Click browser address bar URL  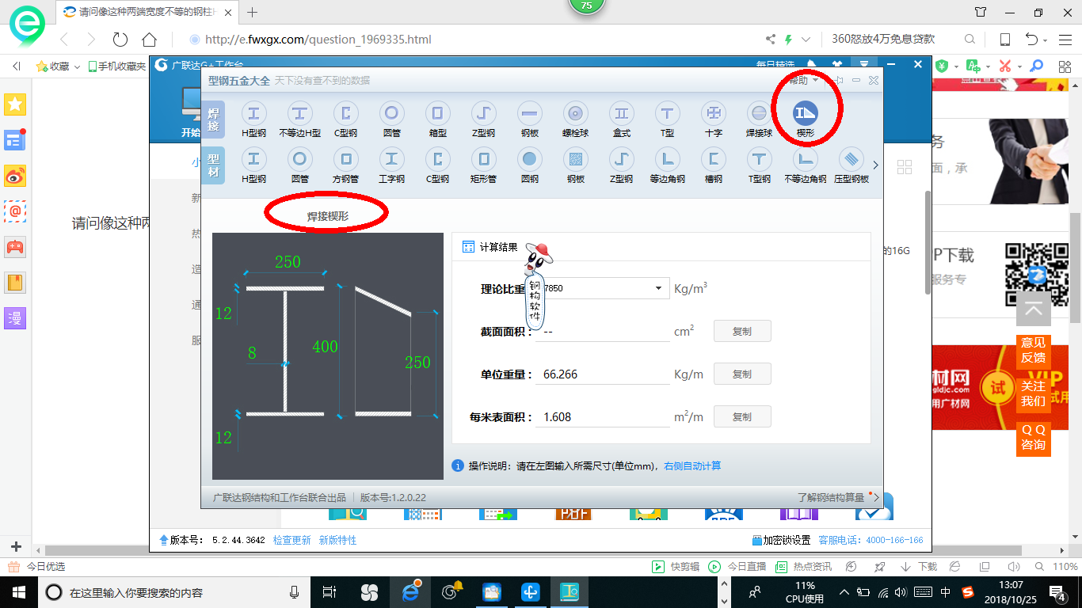(318, 40)
